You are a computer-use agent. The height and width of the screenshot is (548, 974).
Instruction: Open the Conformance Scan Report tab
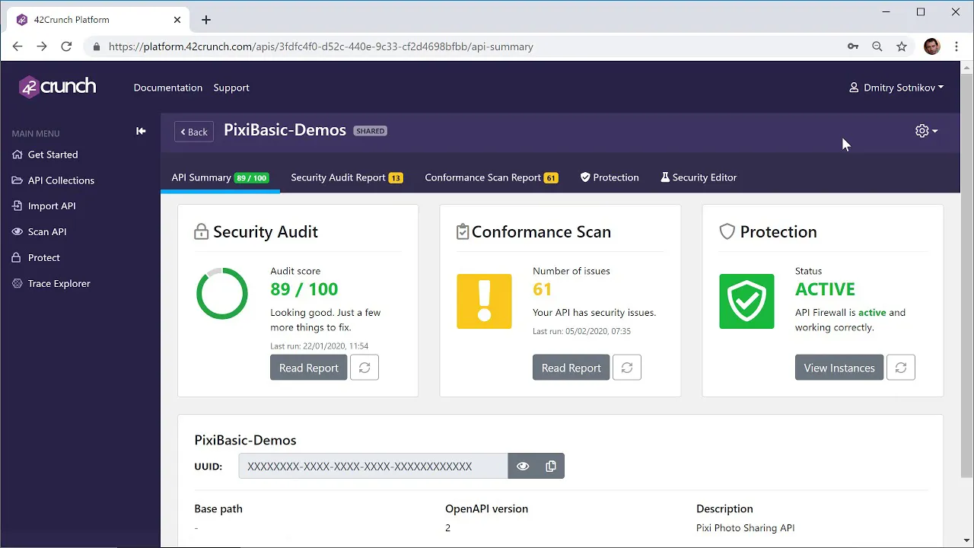click(x=492, y=177)
